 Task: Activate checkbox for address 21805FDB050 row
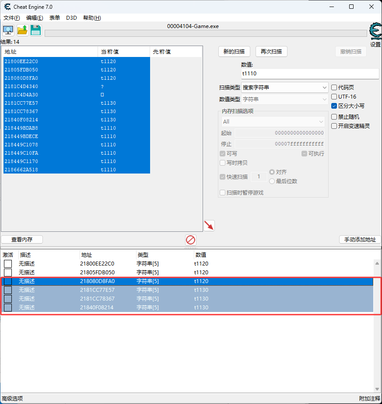pyautogui.click(x=8, y=273)
